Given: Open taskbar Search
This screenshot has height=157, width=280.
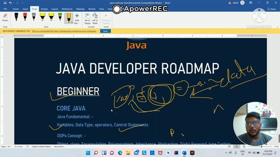Looking at the screenshot, I should click(x=96, y=153).
